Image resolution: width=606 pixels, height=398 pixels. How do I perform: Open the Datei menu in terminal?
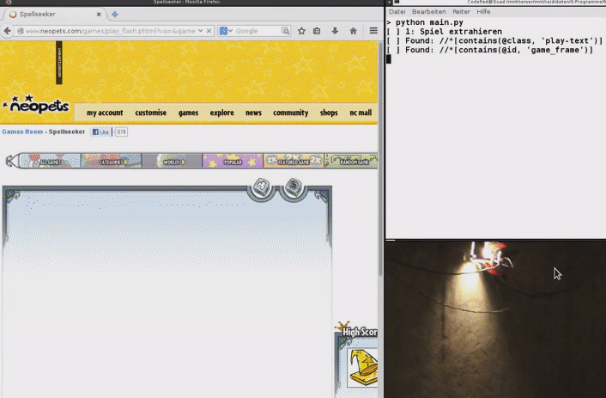pyautogui.click(x=397, y=11)
